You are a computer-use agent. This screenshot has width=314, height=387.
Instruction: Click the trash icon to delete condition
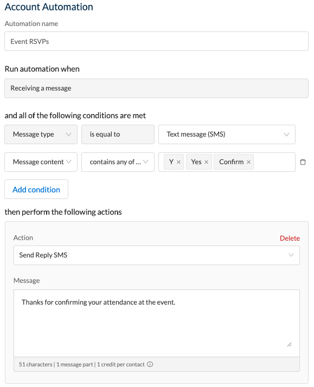click(303, 162)
